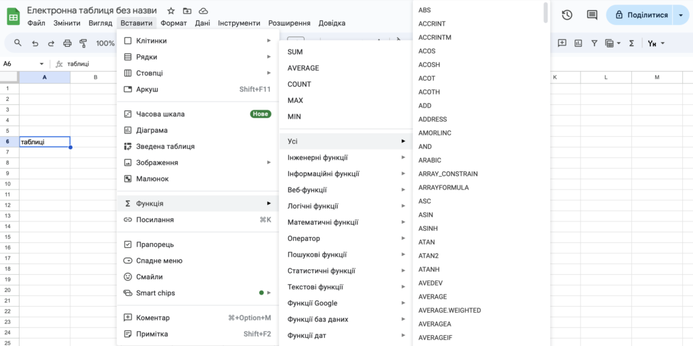Click the filter funnel toolbar icon
The image size is (693, 346).
[x=594, y=43]
